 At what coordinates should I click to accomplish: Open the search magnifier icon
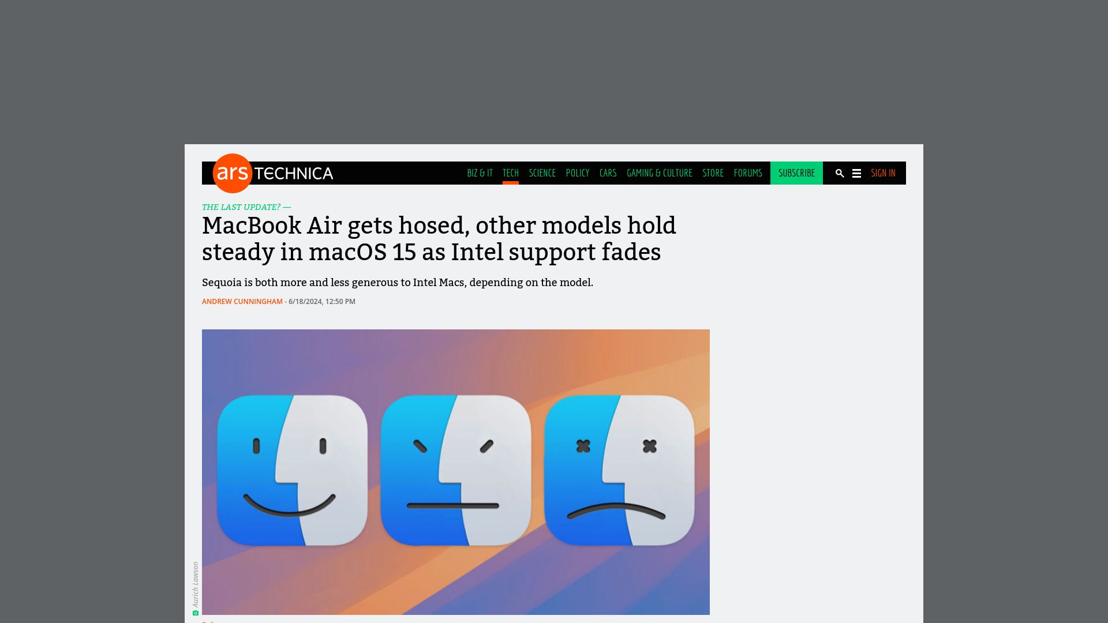click(x=840, y=173)
